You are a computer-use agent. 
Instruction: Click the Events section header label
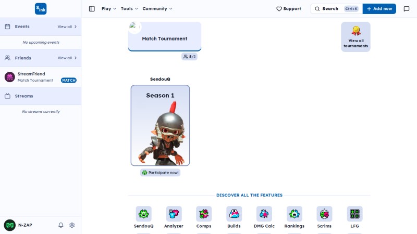coord(22,27)
